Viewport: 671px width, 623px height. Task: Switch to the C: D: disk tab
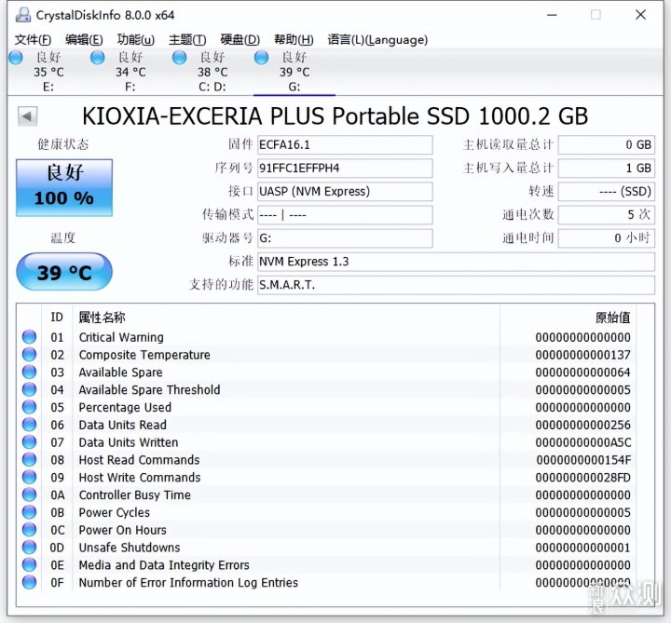tap(212, 72)
